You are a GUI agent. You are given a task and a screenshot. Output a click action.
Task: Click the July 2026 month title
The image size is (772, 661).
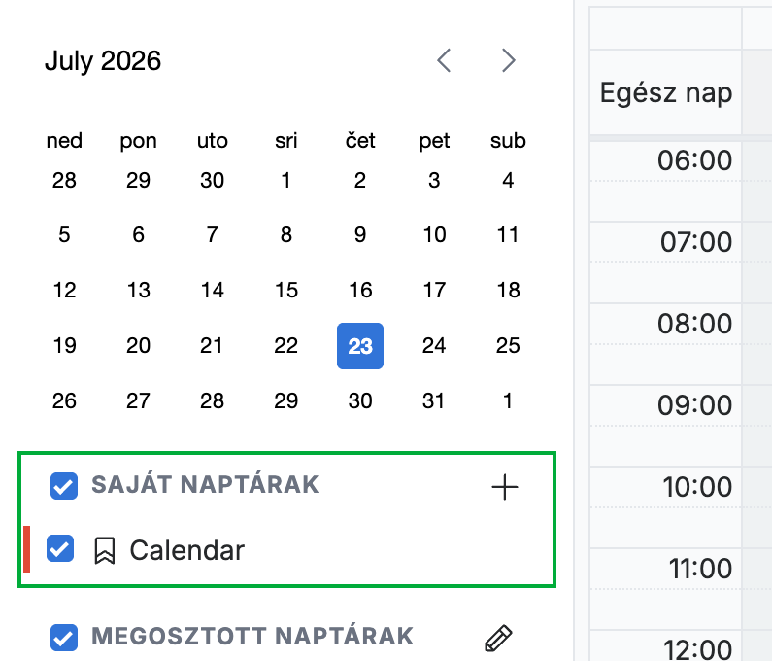pyautogui.click(x=103, y=60)
